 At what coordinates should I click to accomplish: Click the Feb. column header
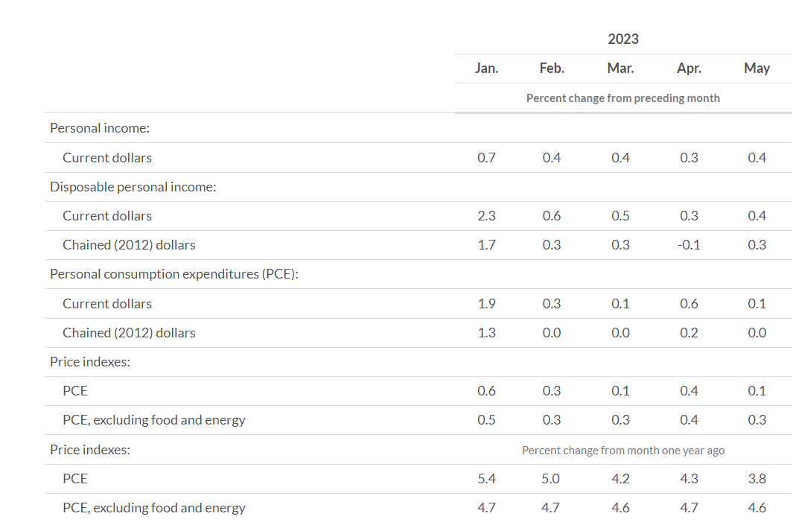552,68
